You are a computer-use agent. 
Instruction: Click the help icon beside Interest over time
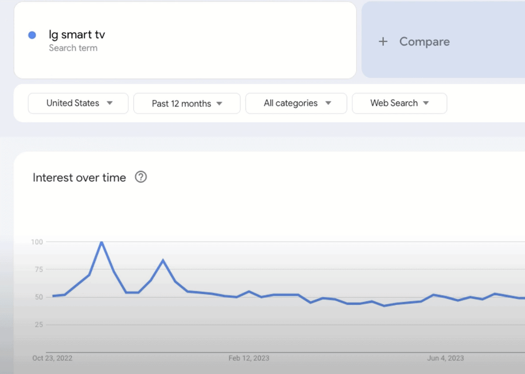click(141, 177)
